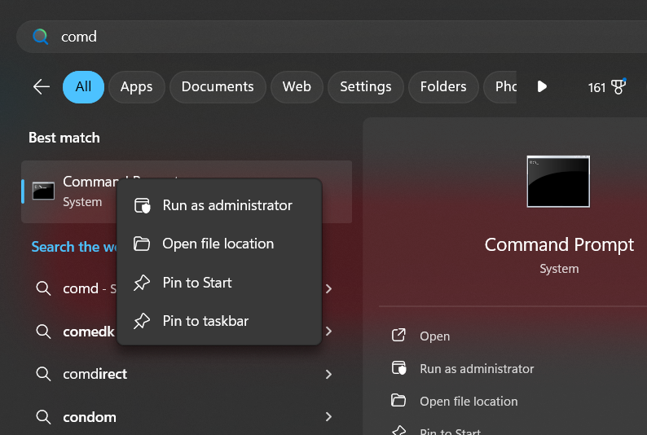The width and height of the screenshot is (647, 435).
Task: Click the Command Prompt icon in Best match
Action: (x=43, y=191)
